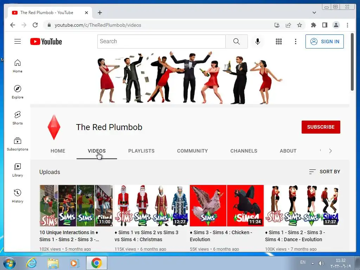Open History in the sidebar
360x270 pixels.
click(18, 196)
